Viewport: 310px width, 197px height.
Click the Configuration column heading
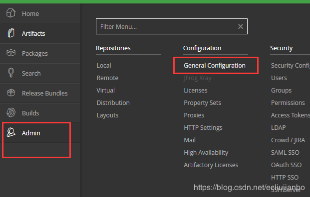(202, 48)
